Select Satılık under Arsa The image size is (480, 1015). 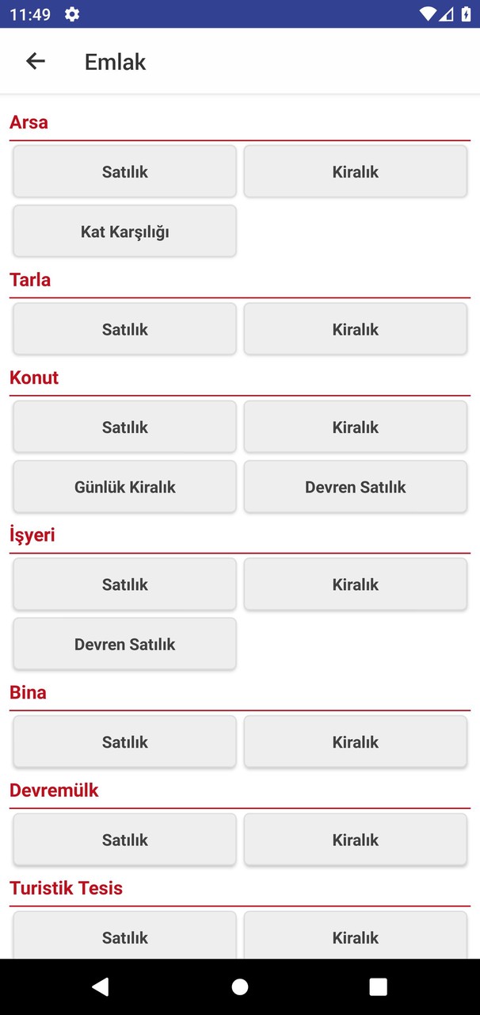124,171
